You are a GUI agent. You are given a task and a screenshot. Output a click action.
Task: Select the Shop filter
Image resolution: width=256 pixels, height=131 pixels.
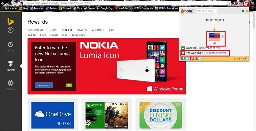[x=43, y=35]
